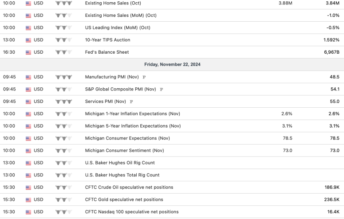Click the preliminary icon after Services PMI (Nov)
The image size is (344, 219).
point(131,102)
